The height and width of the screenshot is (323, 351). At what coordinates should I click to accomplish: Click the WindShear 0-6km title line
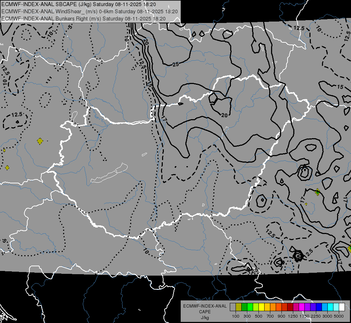[x=90, y=11]
